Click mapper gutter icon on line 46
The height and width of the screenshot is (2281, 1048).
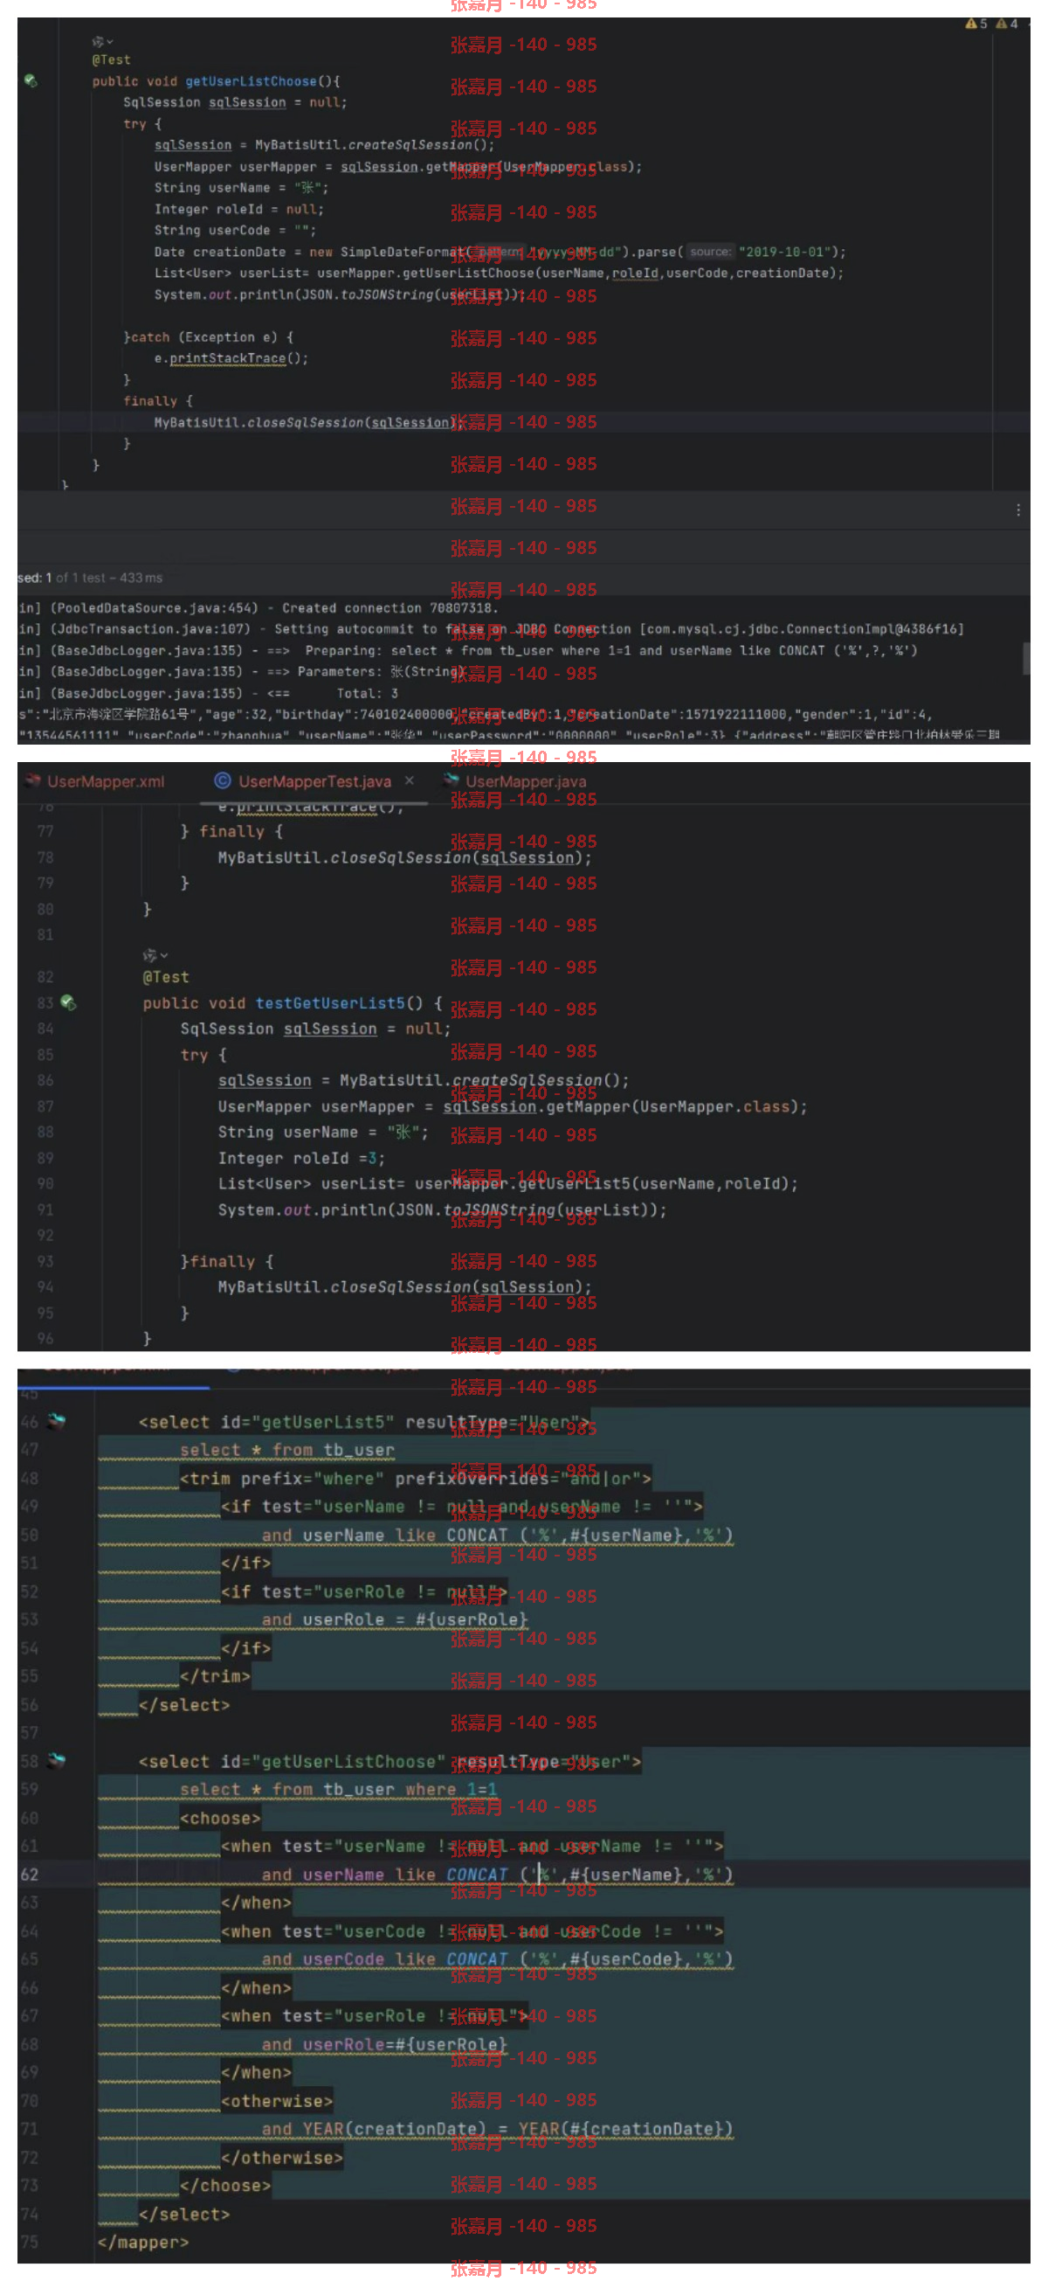pos(57,1421)
